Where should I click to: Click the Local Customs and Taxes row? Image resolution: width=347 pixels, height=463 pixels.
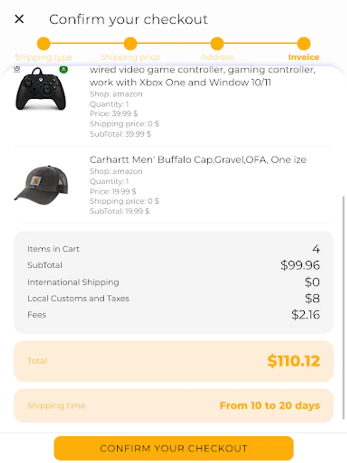tap(173, 298)
